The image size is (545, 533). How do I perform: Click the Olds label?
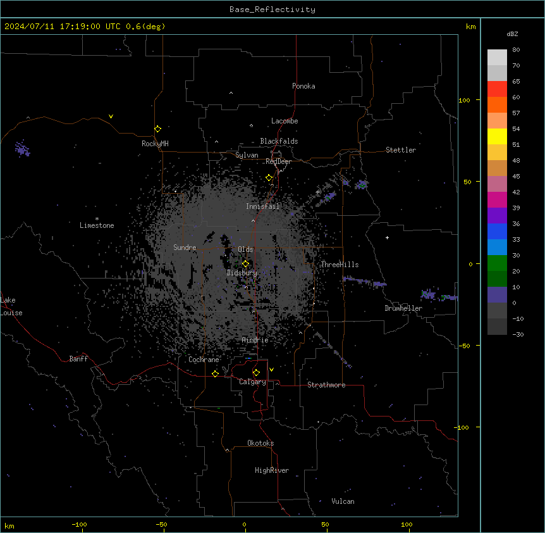click(x=245, y=249)
